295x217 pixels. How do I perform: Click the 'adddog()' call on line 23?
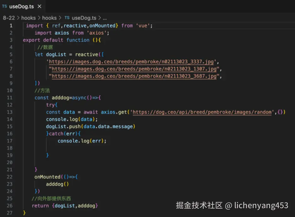(58, 184)
